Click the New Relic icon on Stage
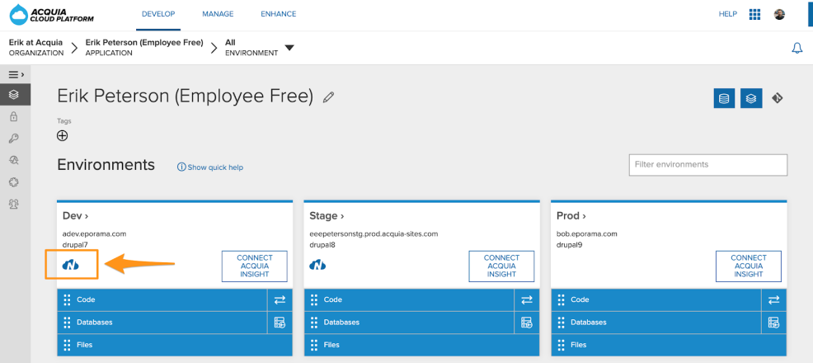 pos(317,265)
